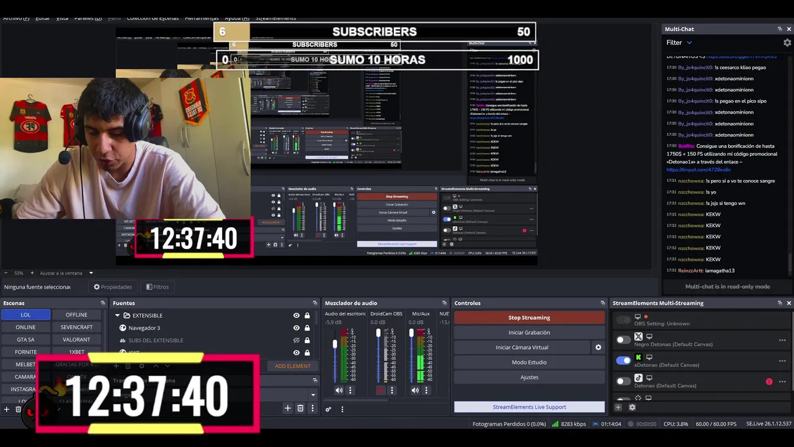
Task: Collapse the EXTENSIBLE group arrow
Action: [x=117, y=315]
